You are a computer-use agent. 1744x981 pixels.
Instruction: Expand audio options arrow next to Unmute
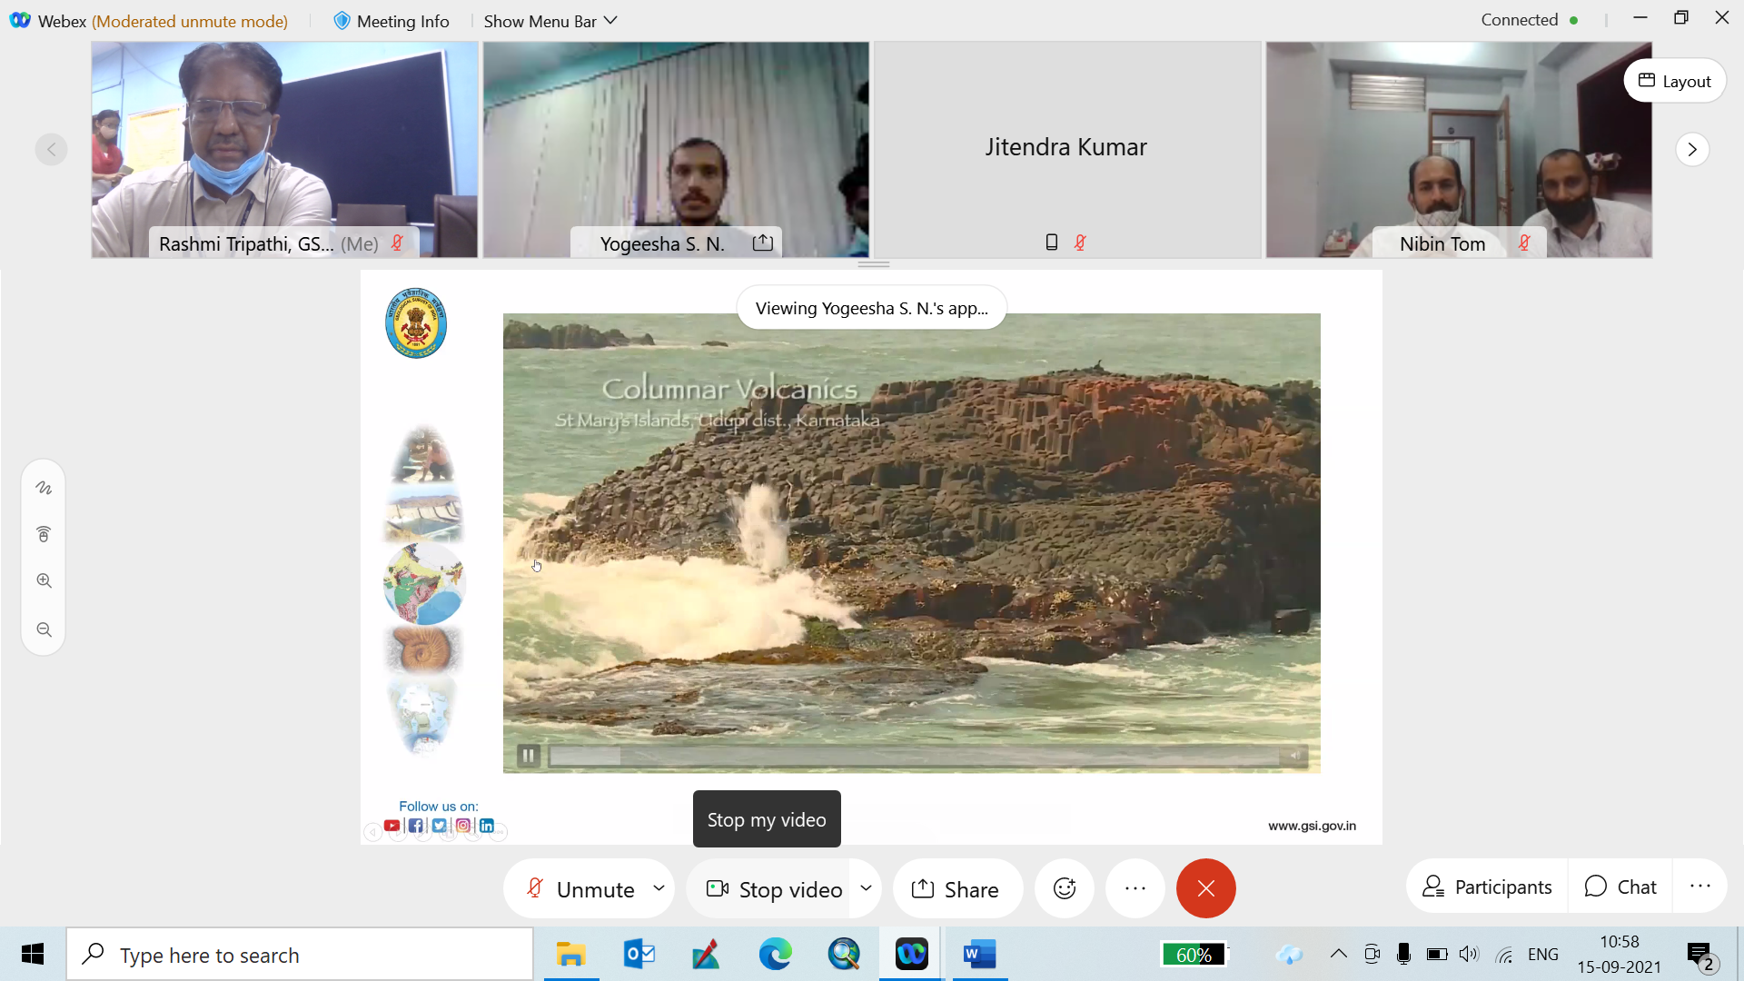click(x=659, y=888)
